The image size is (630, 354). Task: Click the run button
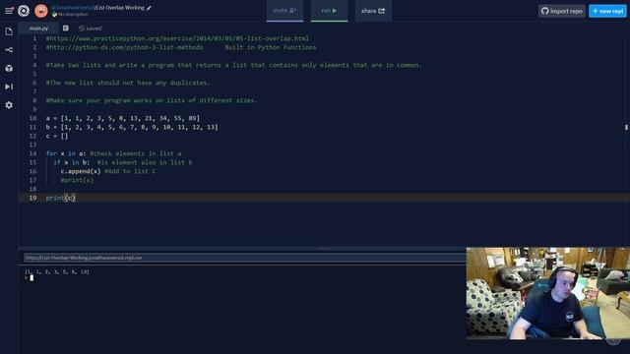[x=329, y=11]
